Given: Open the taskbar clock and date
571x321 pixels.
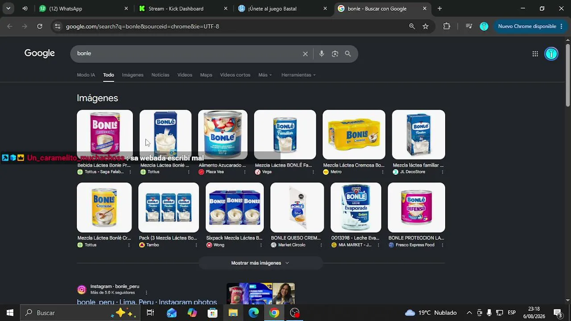Looking at the screenshot, I should [534, 313].
